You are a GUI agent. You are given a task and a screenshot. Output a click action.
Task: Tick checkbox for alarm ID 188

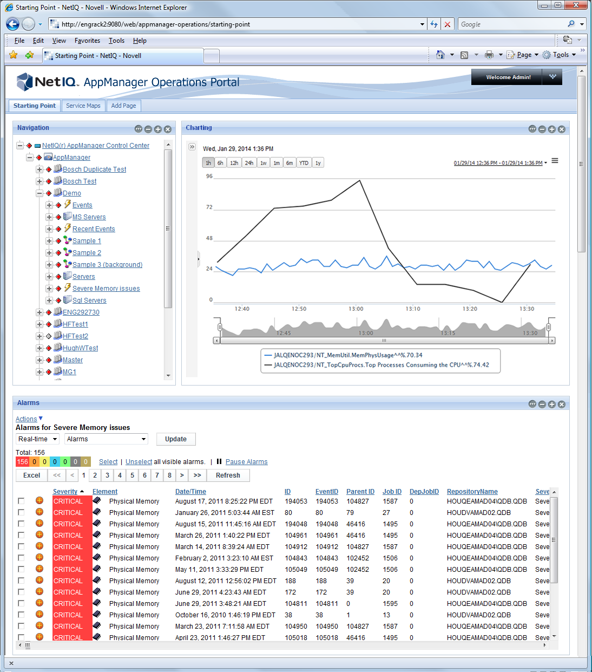(x=21, y=580)
